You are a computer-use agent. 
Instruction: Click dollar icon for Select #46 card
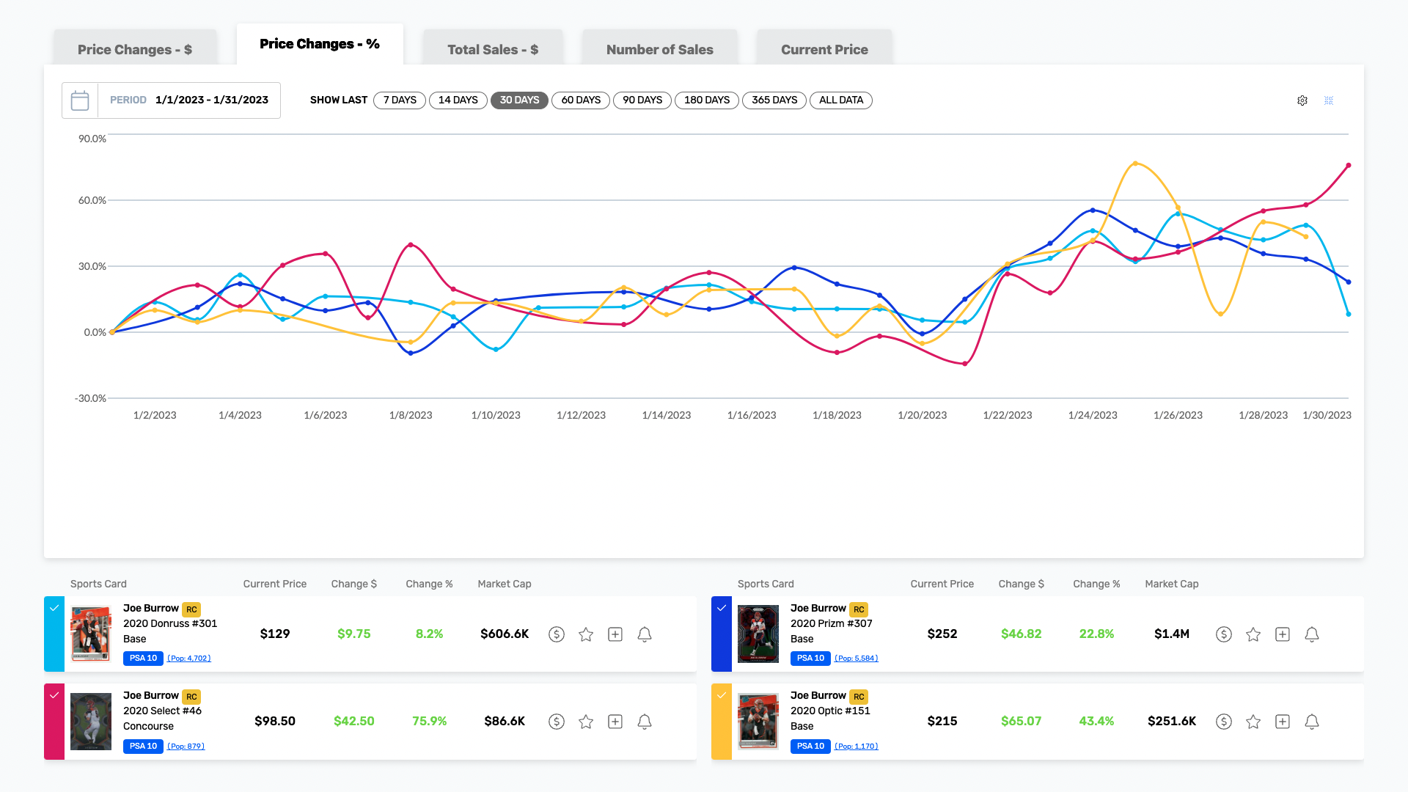tap(557, 722)
